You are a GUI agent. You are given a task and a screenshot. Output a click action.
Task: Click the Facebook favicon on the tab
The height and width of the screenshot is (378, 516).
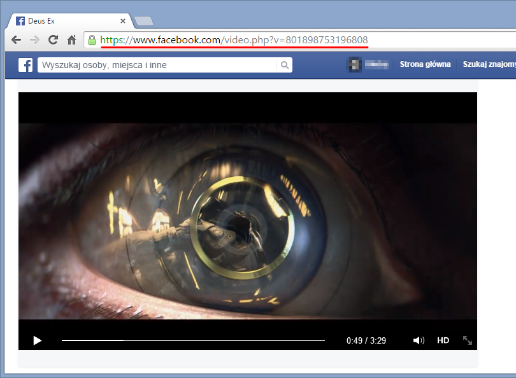pos(20,21)
